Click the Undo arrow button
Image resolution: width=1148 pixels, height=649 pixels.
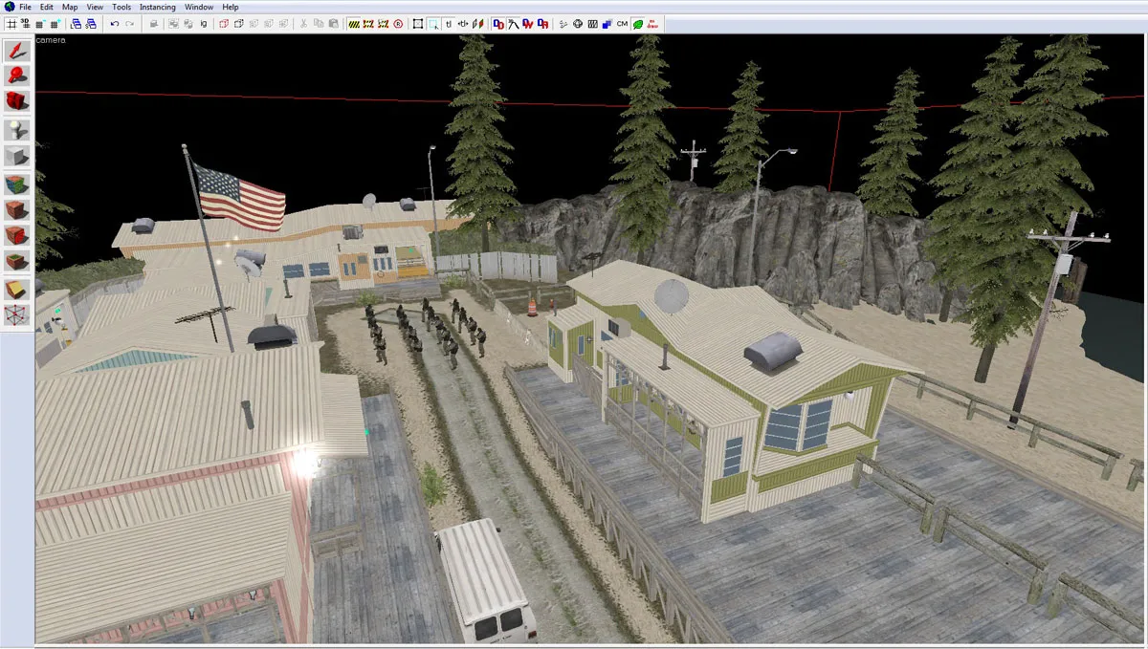point(115,23)
